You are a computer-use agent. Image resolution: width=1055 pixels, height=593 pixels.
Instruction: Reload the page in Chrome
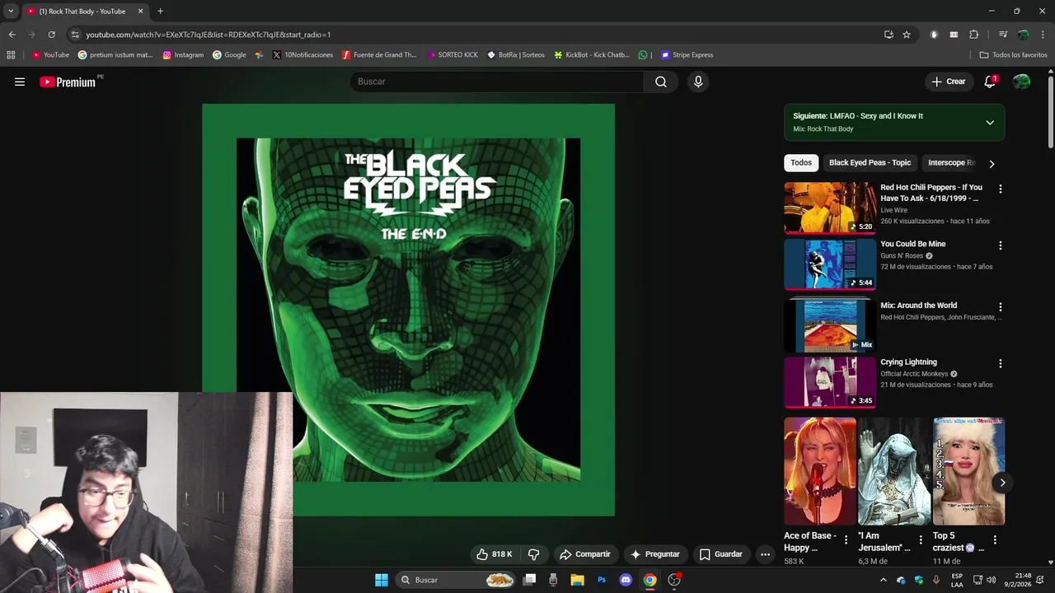pyautogui.click(x=51, y=35)
